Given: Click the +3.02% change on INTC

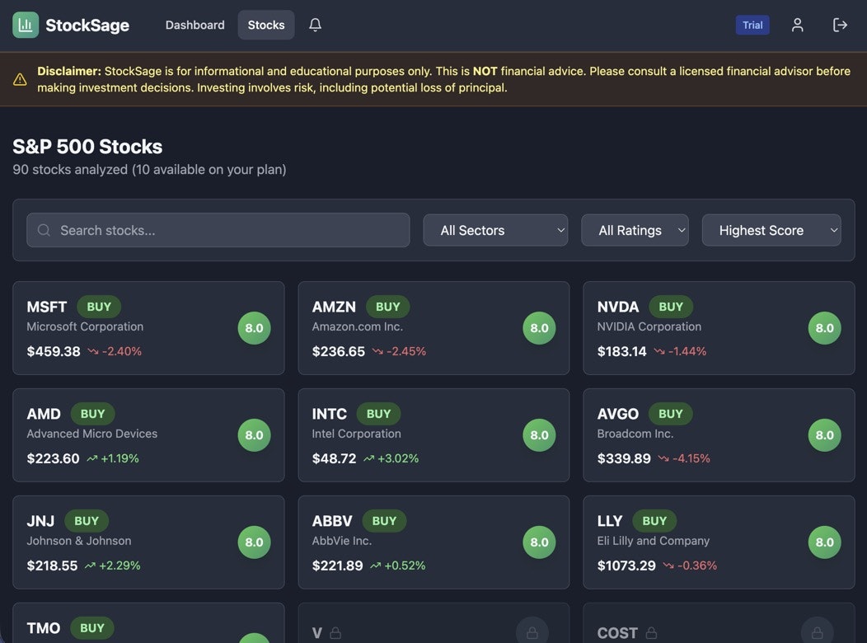Looking at the screenshot, I should click(398, 458).
